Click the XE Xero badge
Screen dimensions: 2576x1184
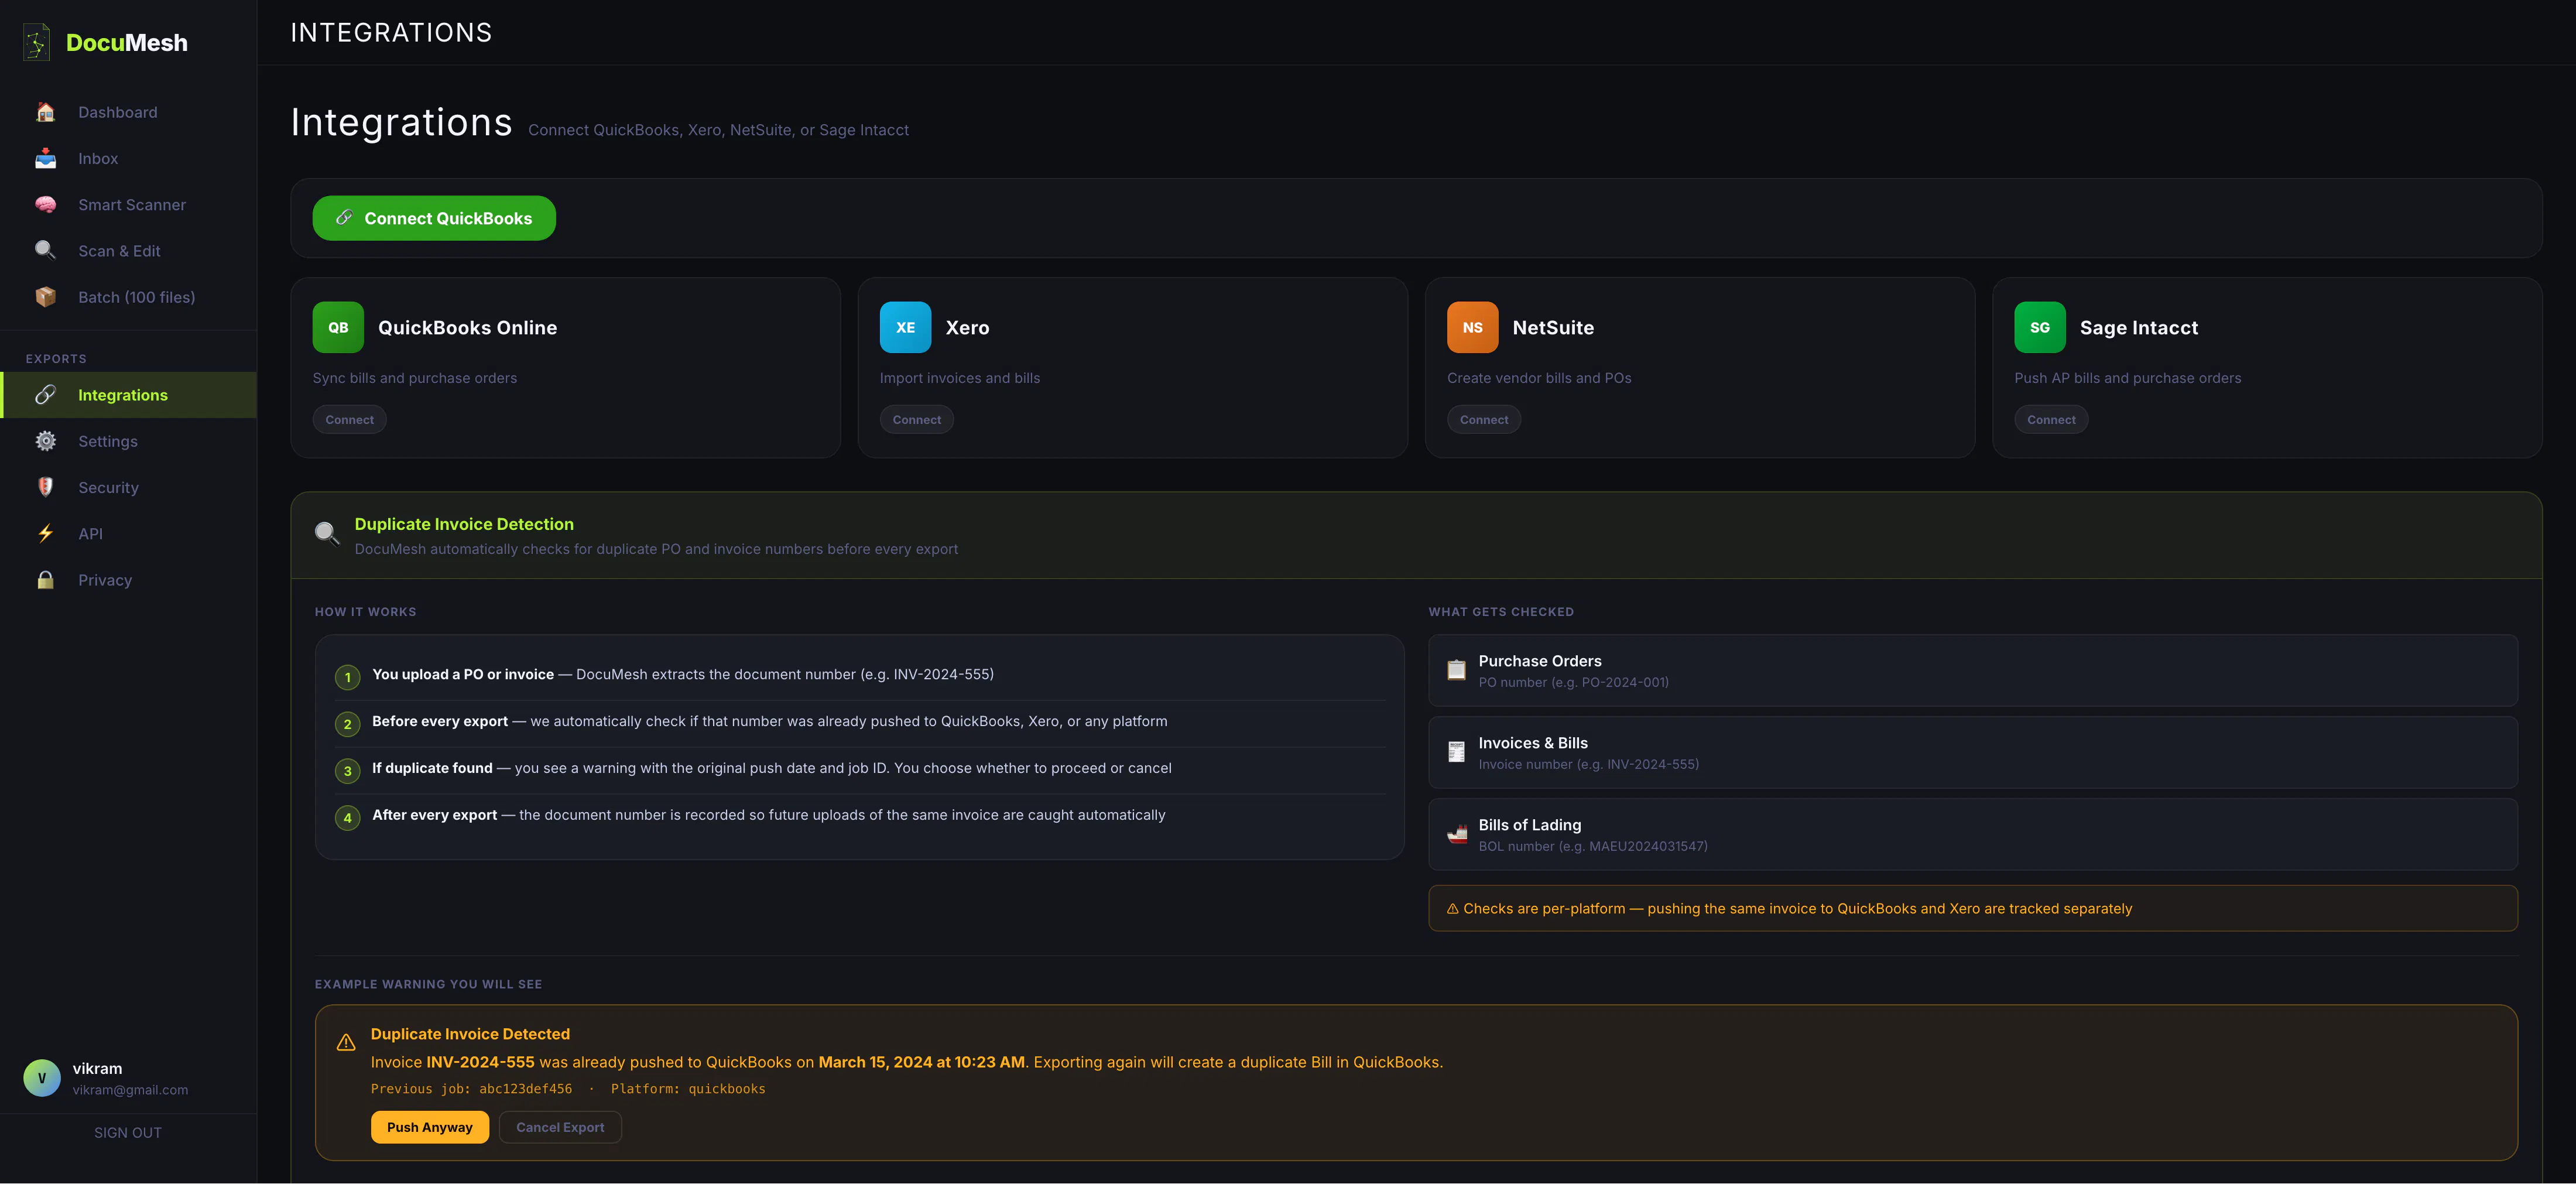[x=905, y=327]
